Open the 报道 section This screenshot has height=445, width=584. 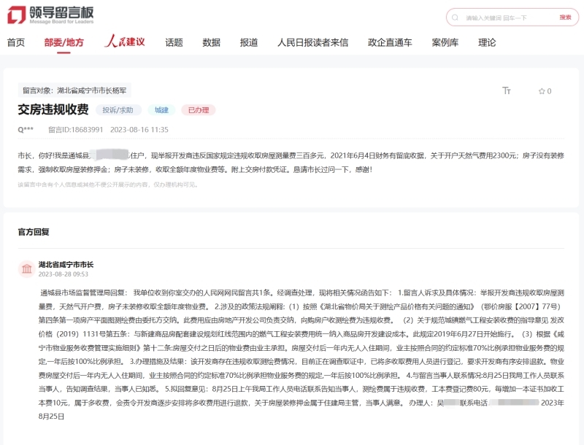pos(247,43)
